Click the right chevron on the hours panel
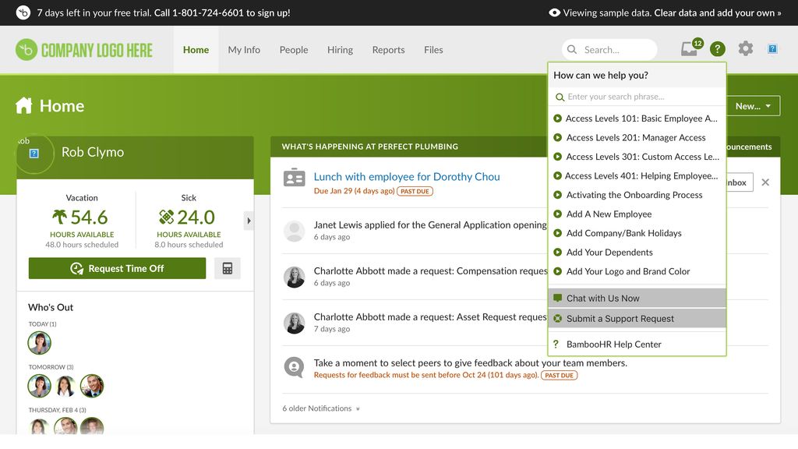The height and width of the screenshot is (449, 798). click(248, 221)
